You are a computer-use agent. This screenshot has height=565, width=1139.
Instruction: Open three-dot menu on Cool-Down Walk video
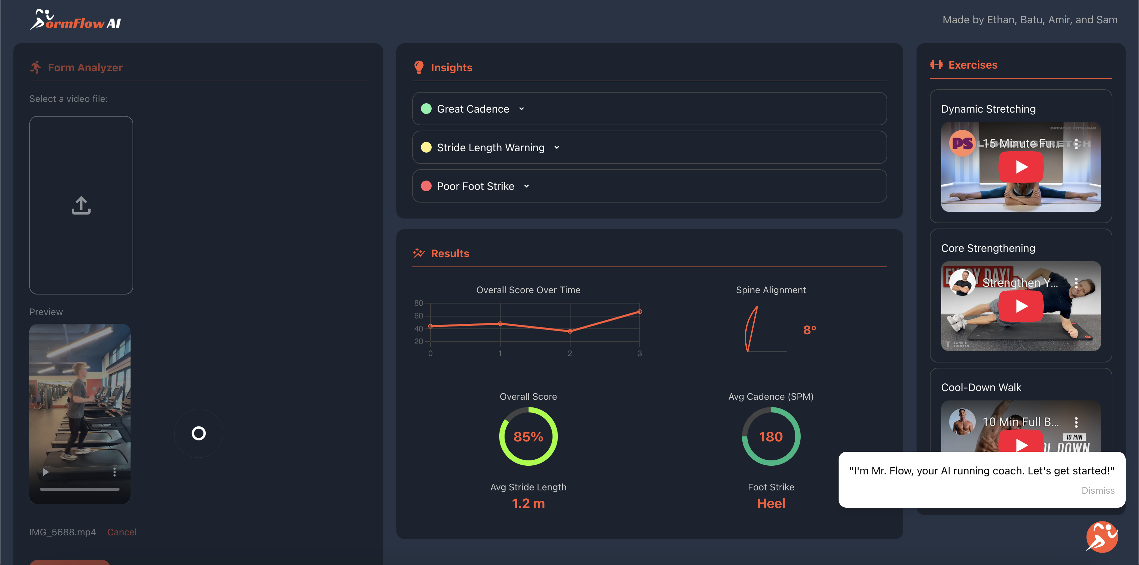click(1076, 422)
